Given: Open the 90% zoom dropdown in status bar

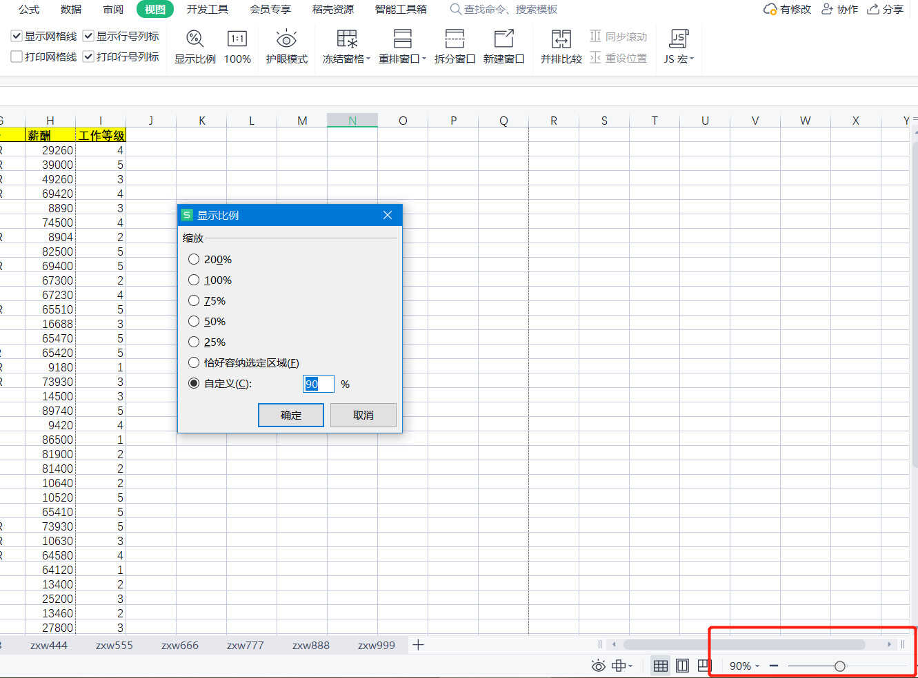Looking at the screenshot, I should 744,666.
